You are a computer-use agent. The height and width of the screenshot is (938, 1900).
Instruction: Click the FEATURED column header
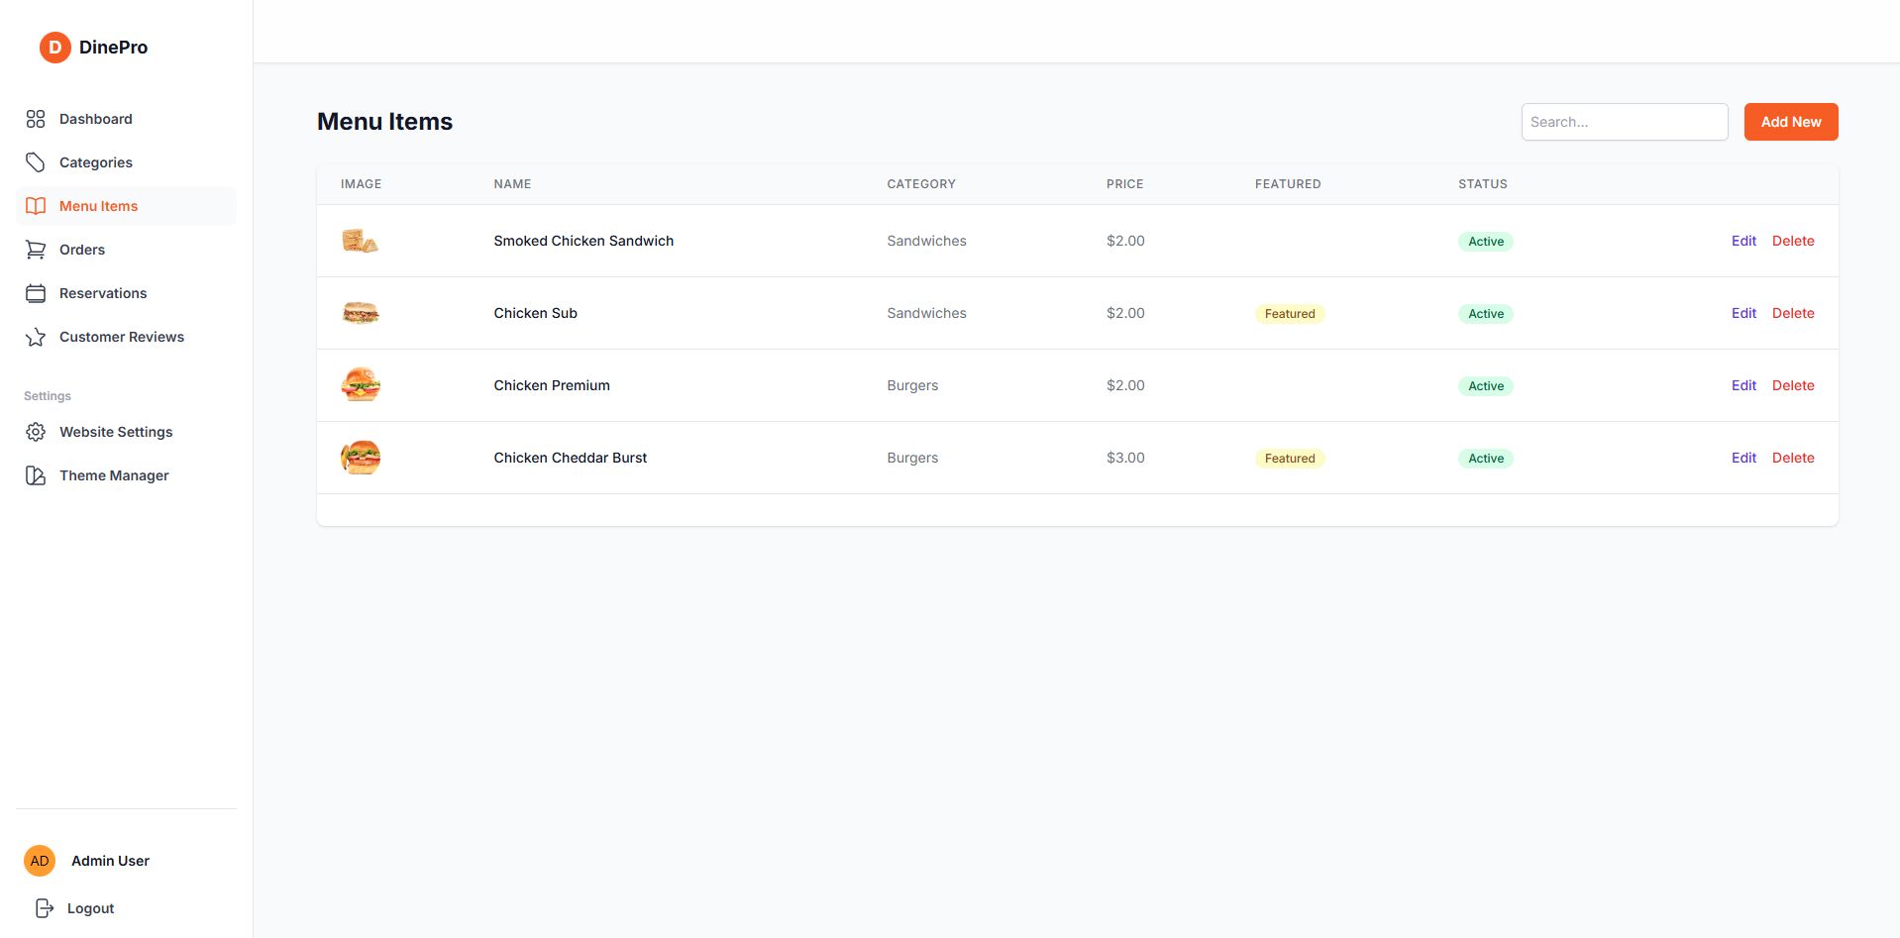point(1288,184)
